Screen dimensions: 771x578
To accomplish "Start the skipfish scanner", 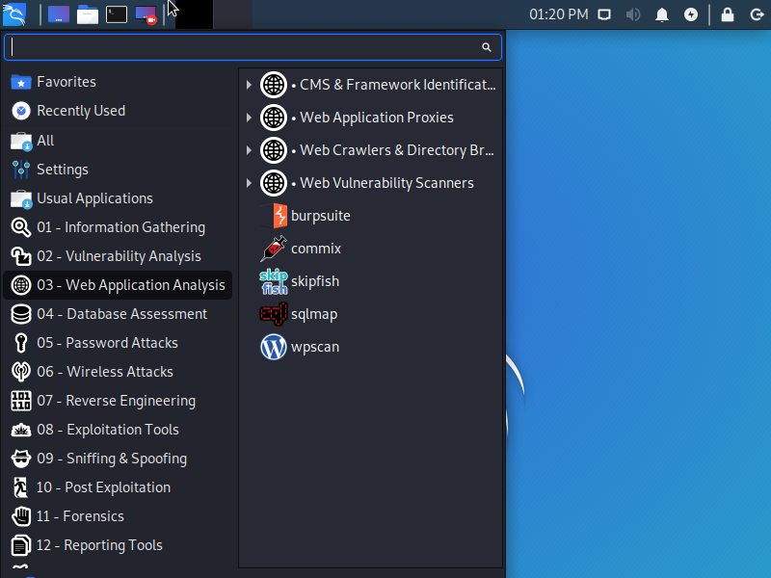I will (x=314, y=281).
